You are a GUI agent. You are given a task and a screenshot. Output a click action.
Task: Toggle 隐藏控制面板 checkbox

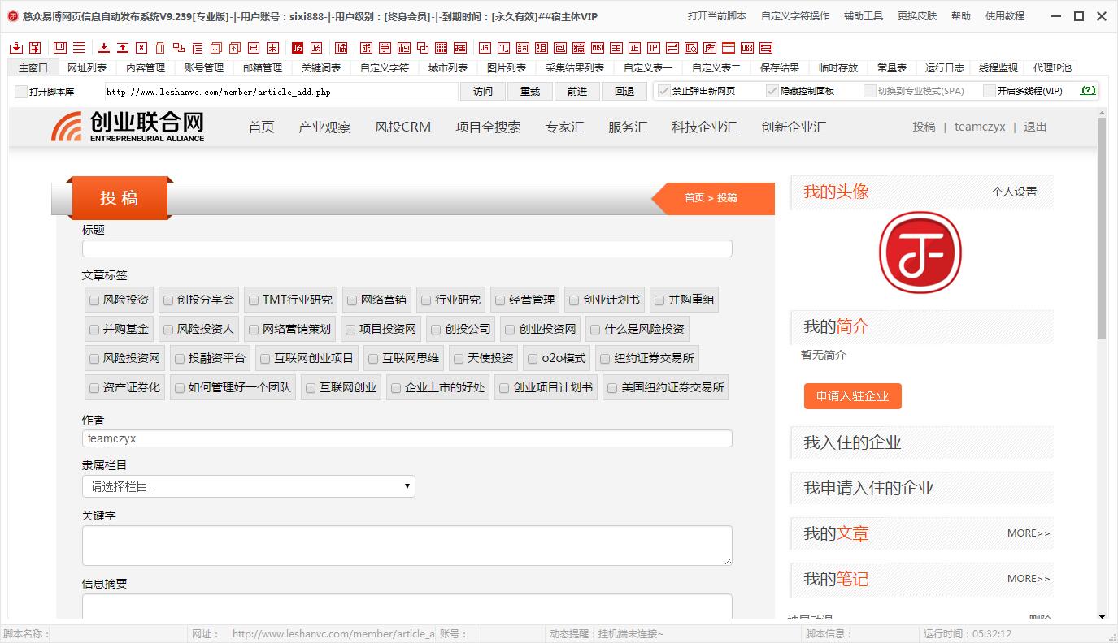772,91
